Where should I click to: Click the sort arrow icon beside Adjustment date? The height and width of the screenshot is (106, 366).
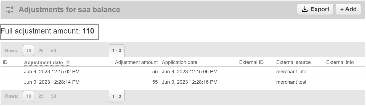point(68,62)
